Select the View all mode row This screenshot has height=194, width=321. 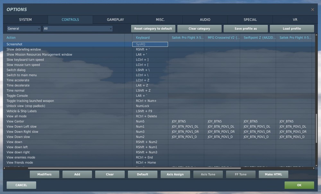(x=159, y=116)
